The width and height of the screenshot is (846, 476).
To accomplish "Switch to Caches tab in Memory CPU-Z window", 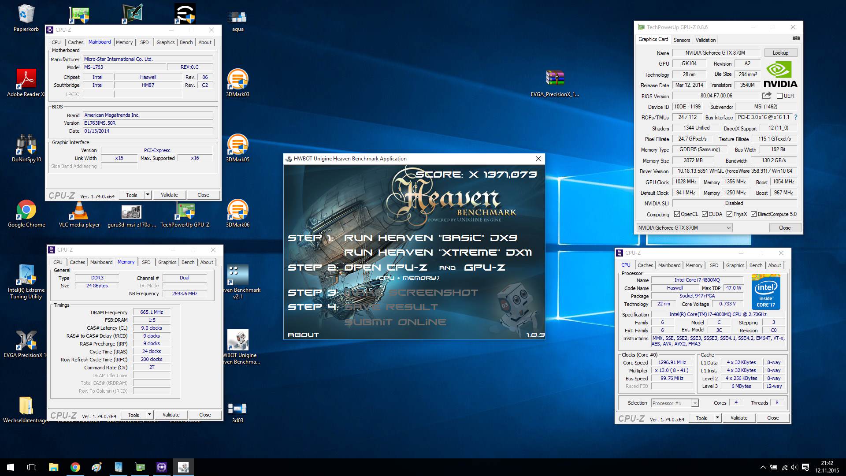I will (x=78, y=262).
